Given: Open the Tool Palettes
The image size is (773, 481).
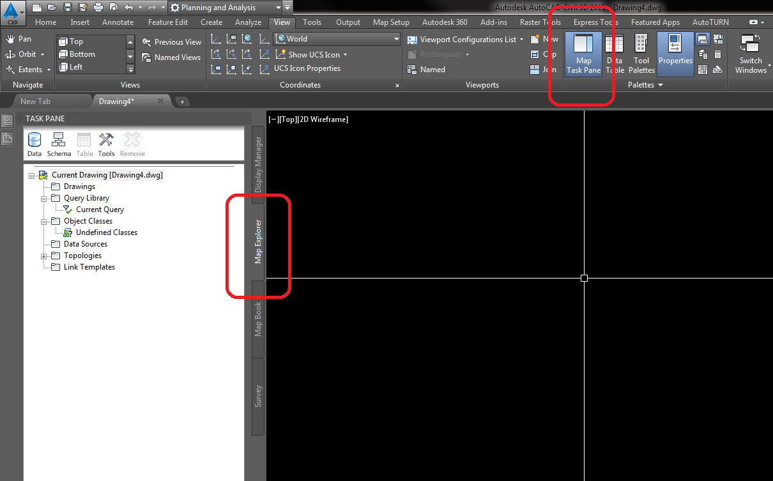Looking at the screenshot, I should point(641,54).
